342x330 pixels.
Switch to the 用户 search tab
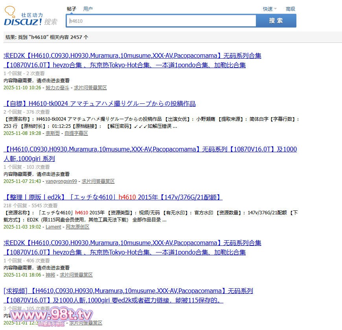coord(88,9)
